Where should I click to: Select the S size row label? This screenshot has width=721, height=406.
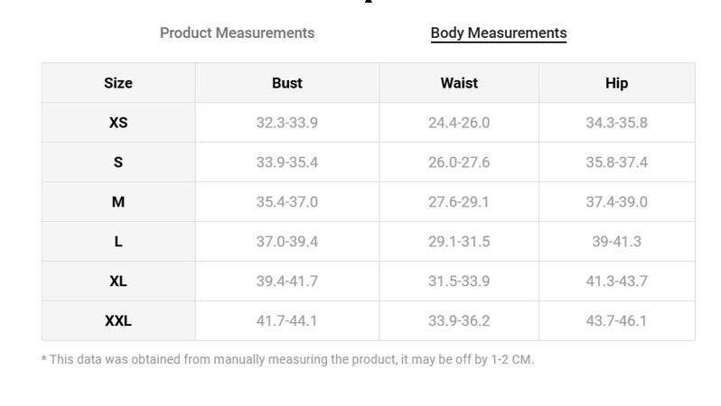118,162
